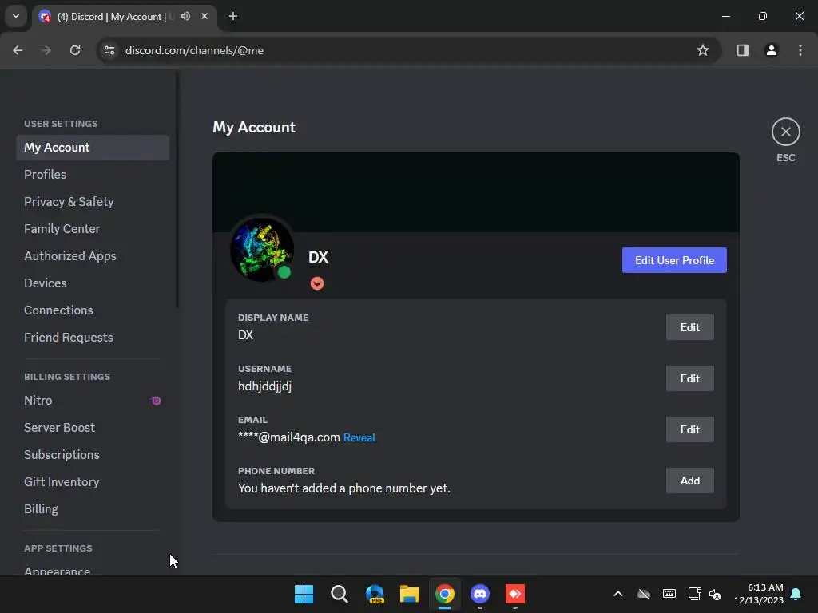View site information icon in address bar
818x613 pixels.
[109, 50]
